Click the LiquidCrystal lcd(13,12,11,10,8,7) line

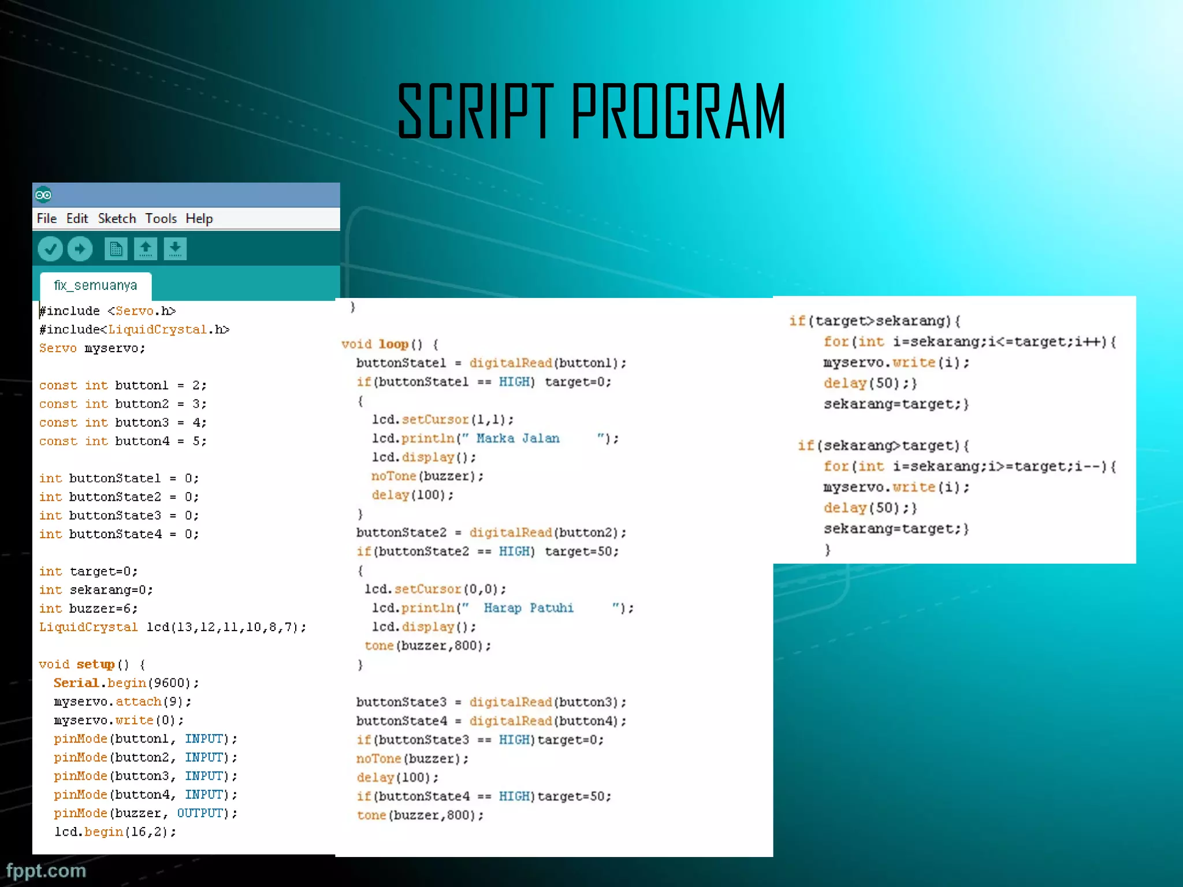[172, 628]
